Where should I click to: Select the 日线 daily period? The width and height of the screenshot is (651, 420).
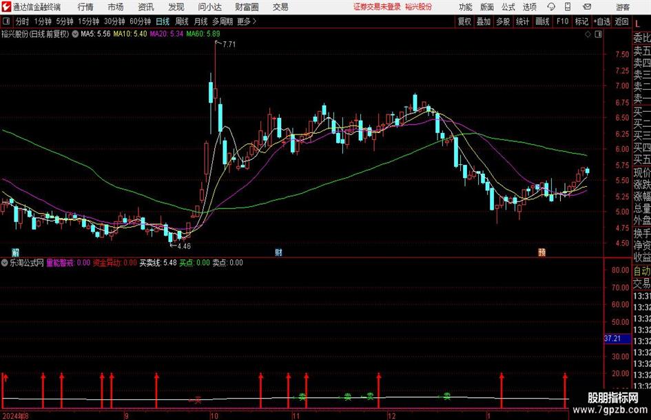[x=163, y=21]
